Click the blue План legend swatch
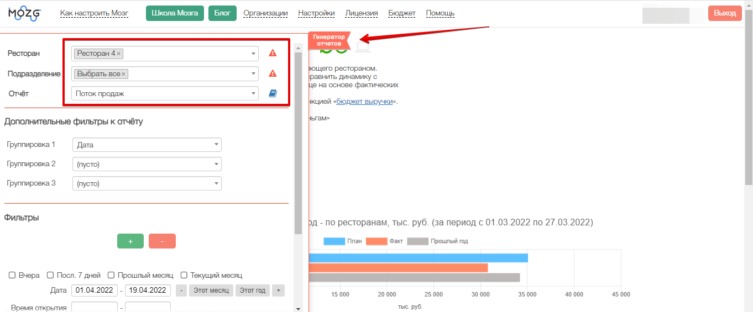Image resolution: width=753 pixels, height=312 pixels. coord(334,241)
